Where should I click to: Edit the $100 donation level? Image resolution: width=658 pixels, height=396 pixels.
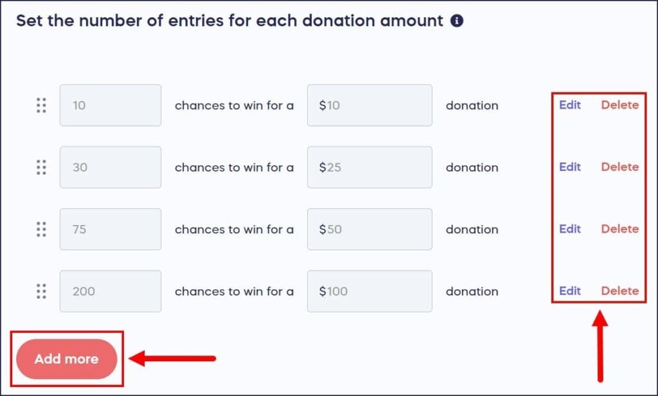570,291
